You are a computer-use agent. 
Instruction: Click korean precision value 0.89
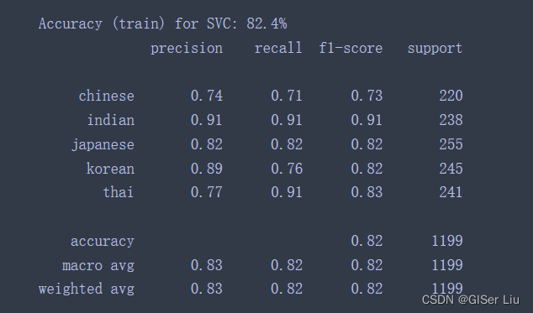[x=207, y=169]
